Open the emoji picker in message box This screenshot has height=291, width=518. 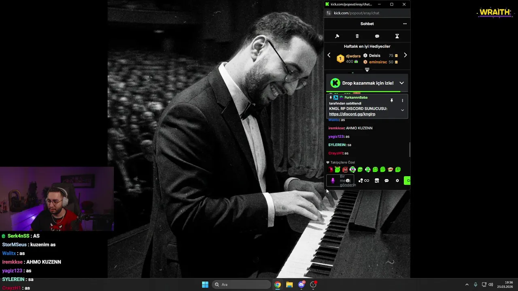pyautogui.click(x=348, y=181)
